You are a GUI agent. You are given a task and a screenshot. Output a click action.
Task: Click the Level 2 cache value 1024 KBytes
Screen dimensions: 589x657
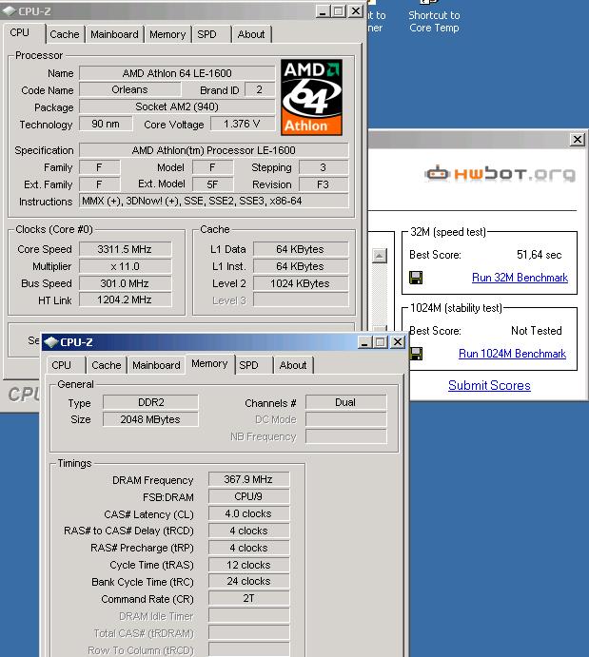[x=301, y=283]
